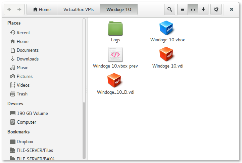
Task: Open the gear settings menu
Action: point(216,9)
